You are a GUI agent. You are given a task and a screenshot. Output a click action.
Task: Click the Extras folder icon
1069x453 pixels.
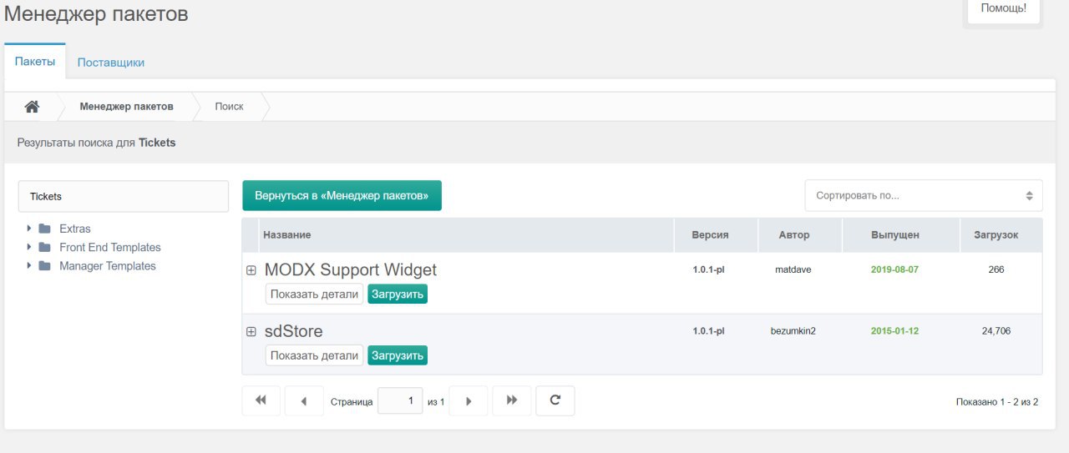coord(44,229)
